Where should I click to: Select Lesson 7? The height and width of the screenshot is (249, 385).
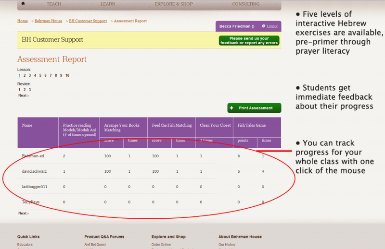coord(51,75)
